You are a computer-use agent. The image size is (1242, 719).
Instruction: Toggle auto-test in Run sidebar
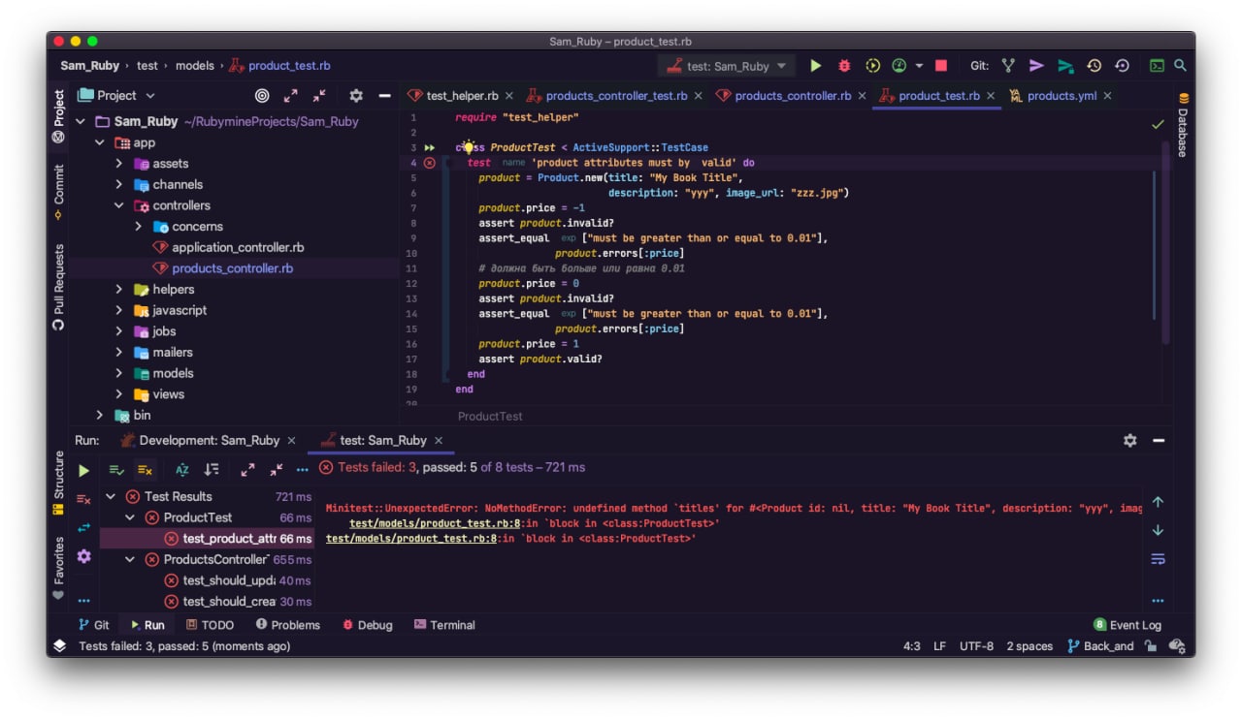(x=84, y=527)
